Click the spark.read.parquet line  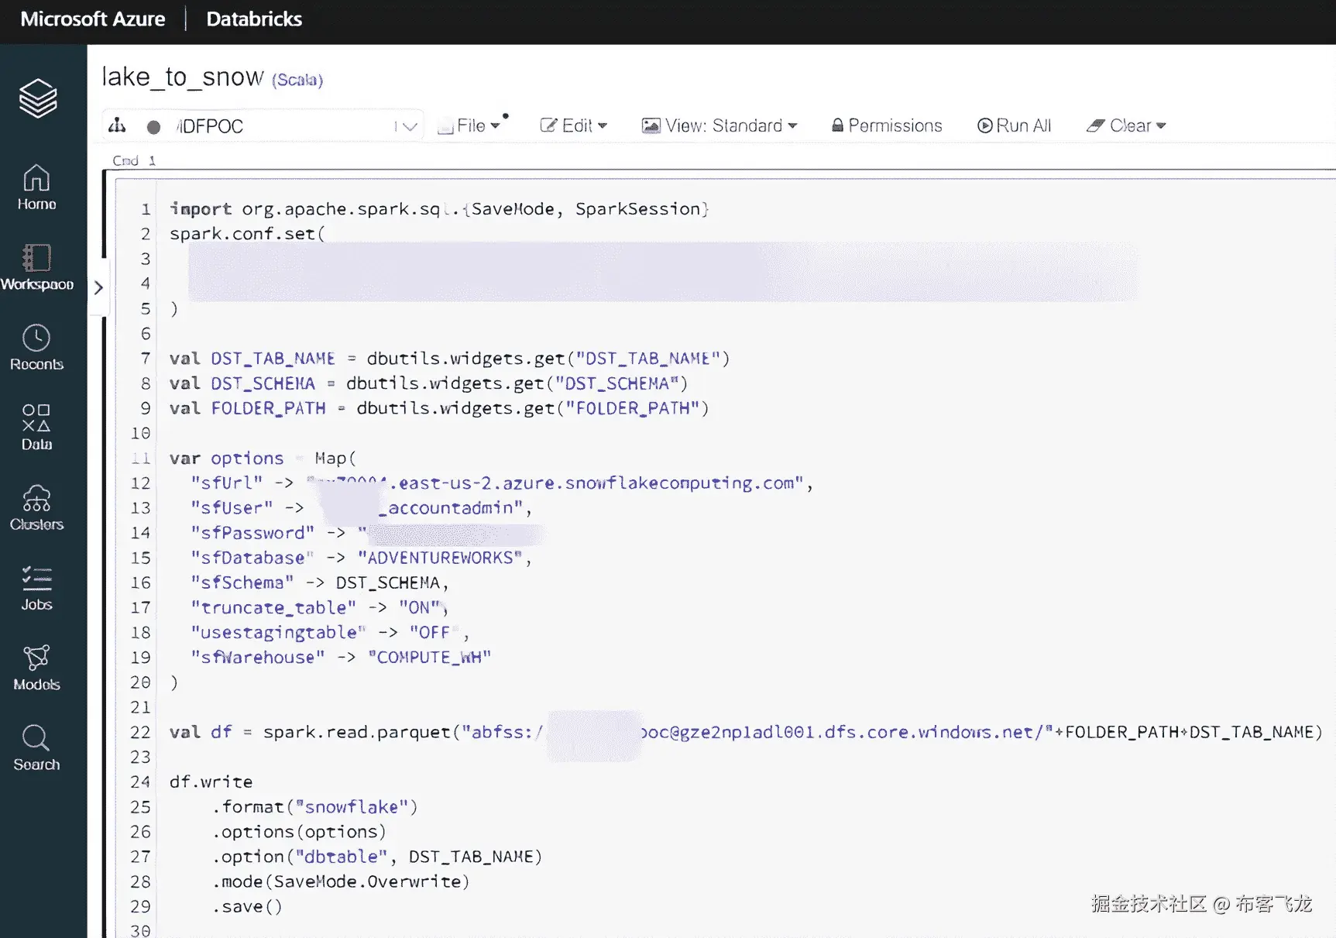pos(746,733)
